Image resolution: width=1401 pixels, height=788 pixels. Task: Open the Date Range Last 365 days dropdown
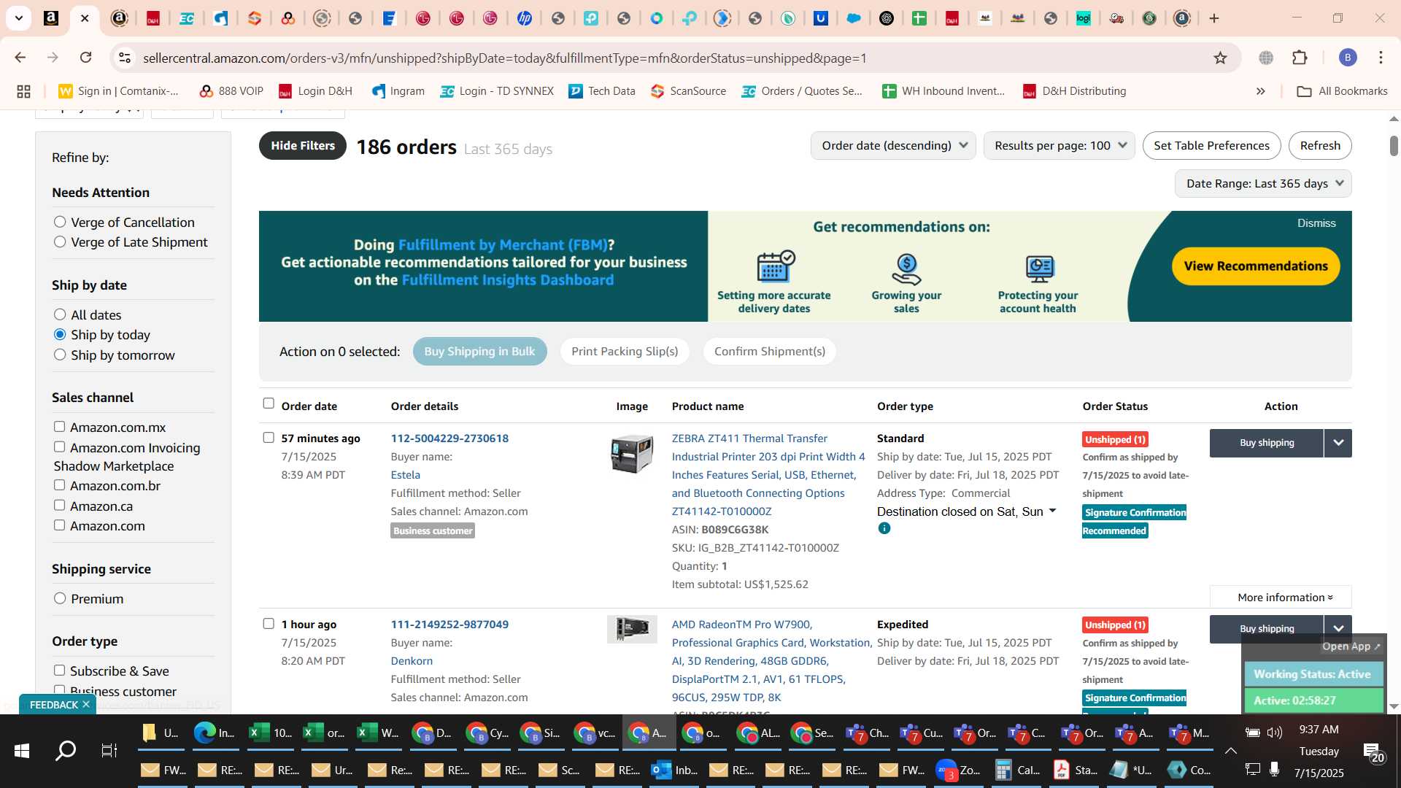click(x=1263, y=184)
